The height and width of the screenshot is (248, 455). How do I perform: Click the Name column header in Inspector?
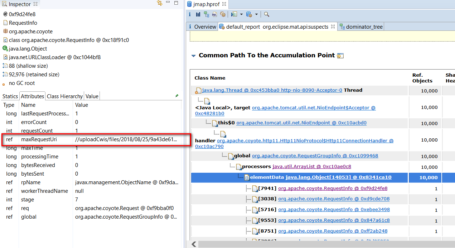tap(28, 105)
